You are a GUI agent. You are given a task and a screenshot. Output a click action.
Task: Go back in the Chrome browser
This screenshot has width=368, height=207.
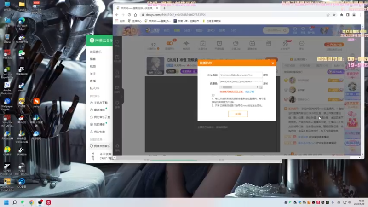117,15
